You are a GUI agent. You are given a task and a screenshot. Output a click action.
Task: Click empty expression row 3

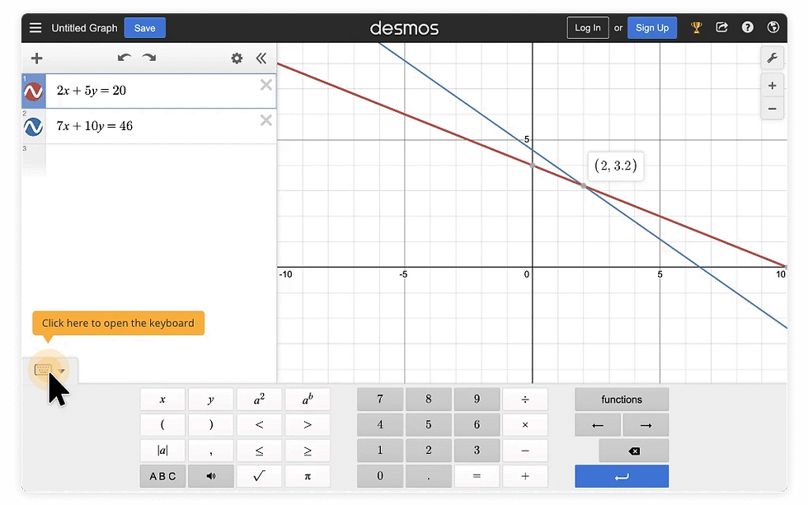coord(149,161)
